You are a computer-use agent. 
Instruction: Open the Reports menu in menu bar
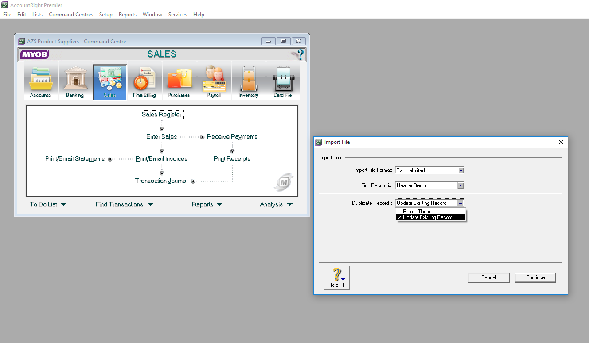[x=128, y=15]
